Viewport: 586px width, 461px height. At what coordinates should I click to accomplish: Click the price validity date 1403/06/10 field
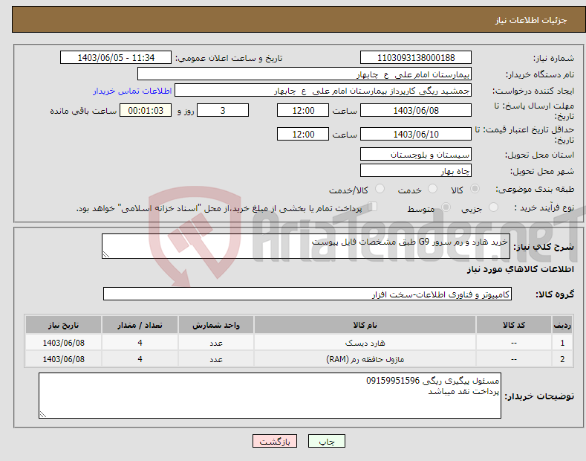416,134
